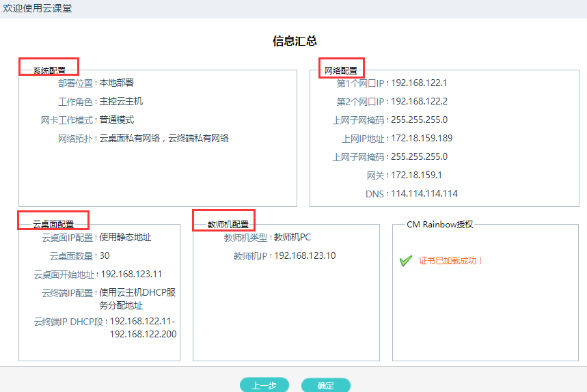Viewport: 587px width, 392px height.
Task: Select the 系统配置 section header
Action: (x=50, y=70)
